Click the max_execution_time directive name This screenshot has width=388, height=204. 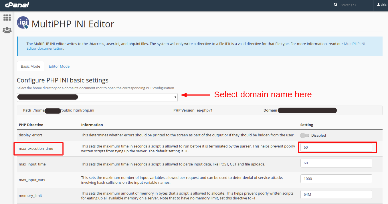click(x=36, y=149)
